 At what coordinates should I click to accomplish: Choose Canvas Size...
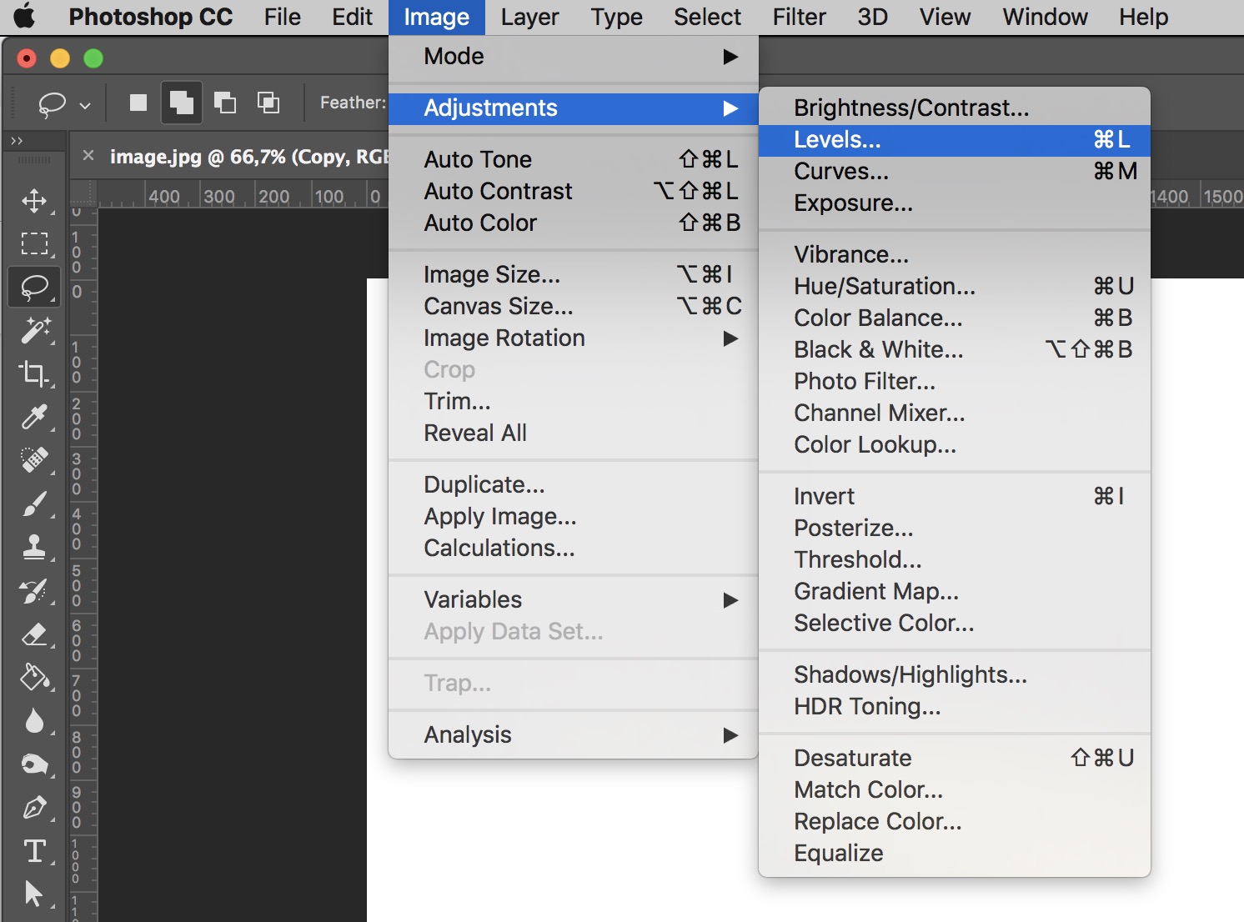coord(574,307)
